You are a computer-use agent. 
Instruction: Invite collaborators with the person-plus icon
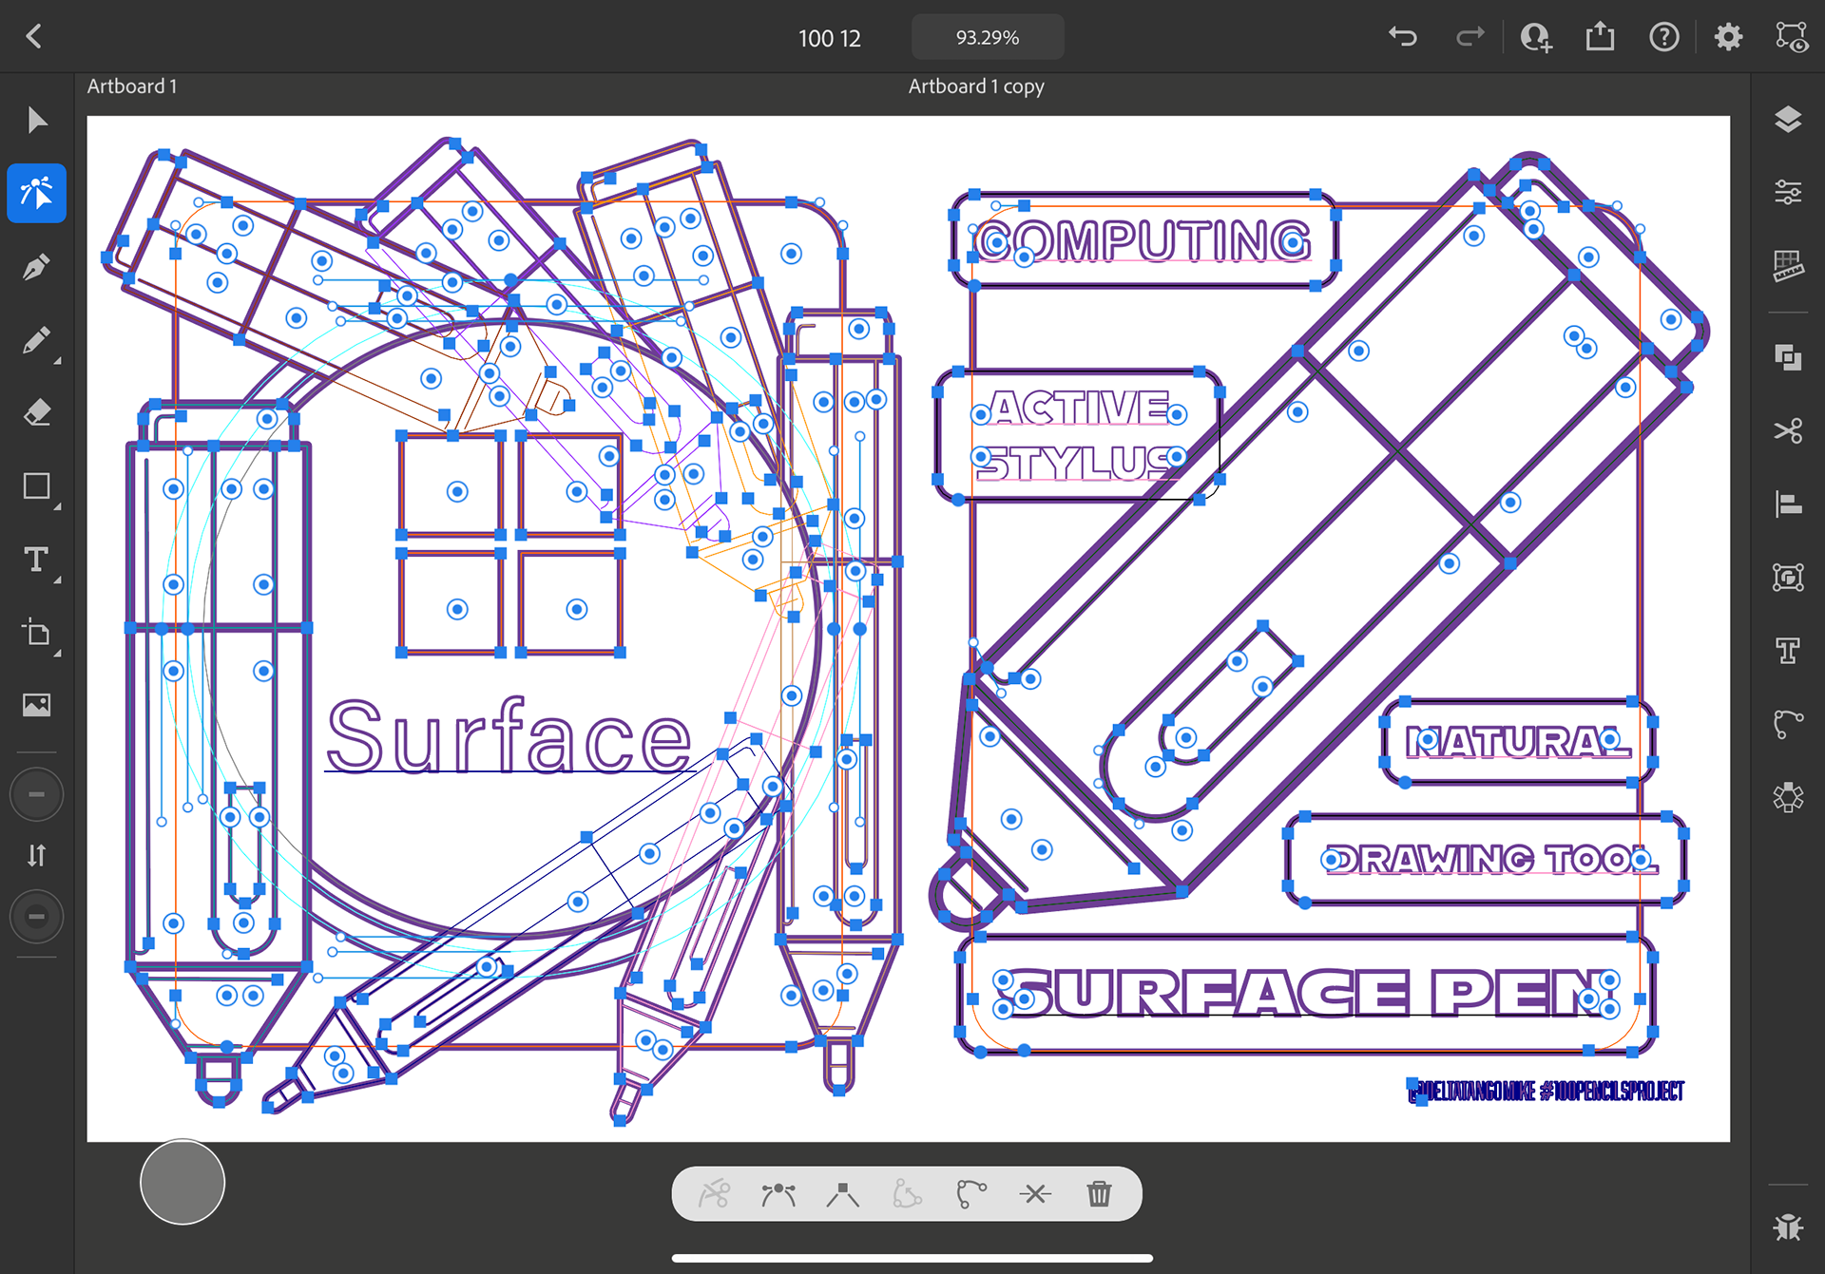(x=1535, y=37)
